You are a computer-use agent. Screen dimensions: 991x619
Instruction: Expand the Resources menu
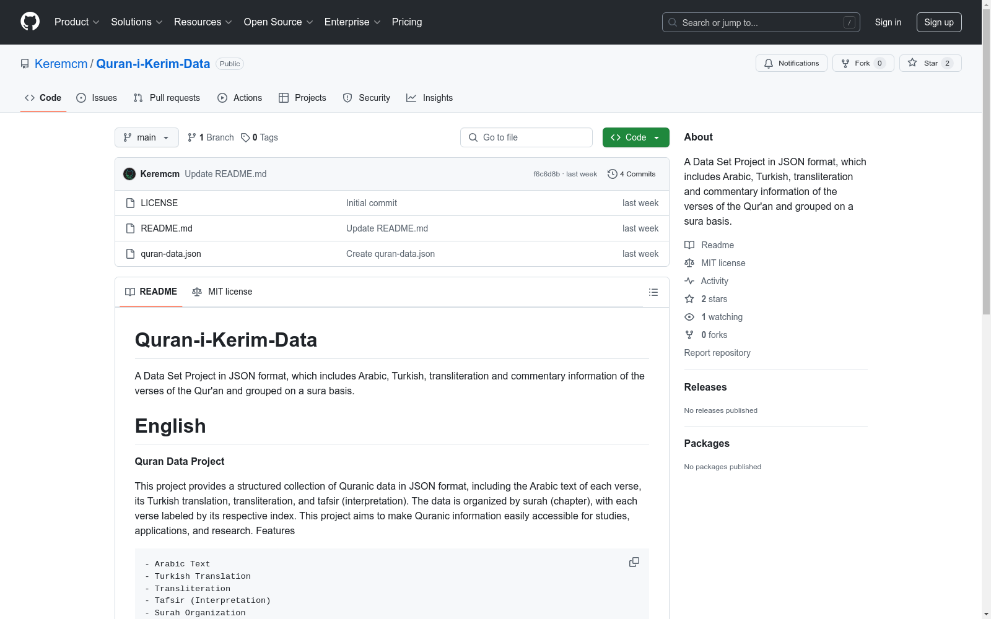coord(203,22)
